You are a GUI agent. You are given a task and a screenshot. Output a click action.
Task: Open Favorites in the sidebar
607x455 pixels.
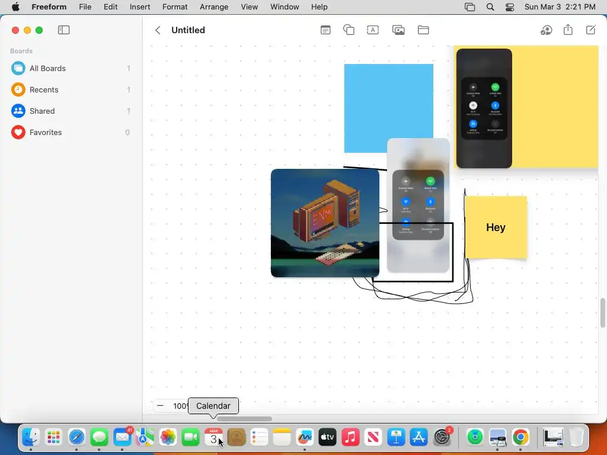(x=71, y=132)
